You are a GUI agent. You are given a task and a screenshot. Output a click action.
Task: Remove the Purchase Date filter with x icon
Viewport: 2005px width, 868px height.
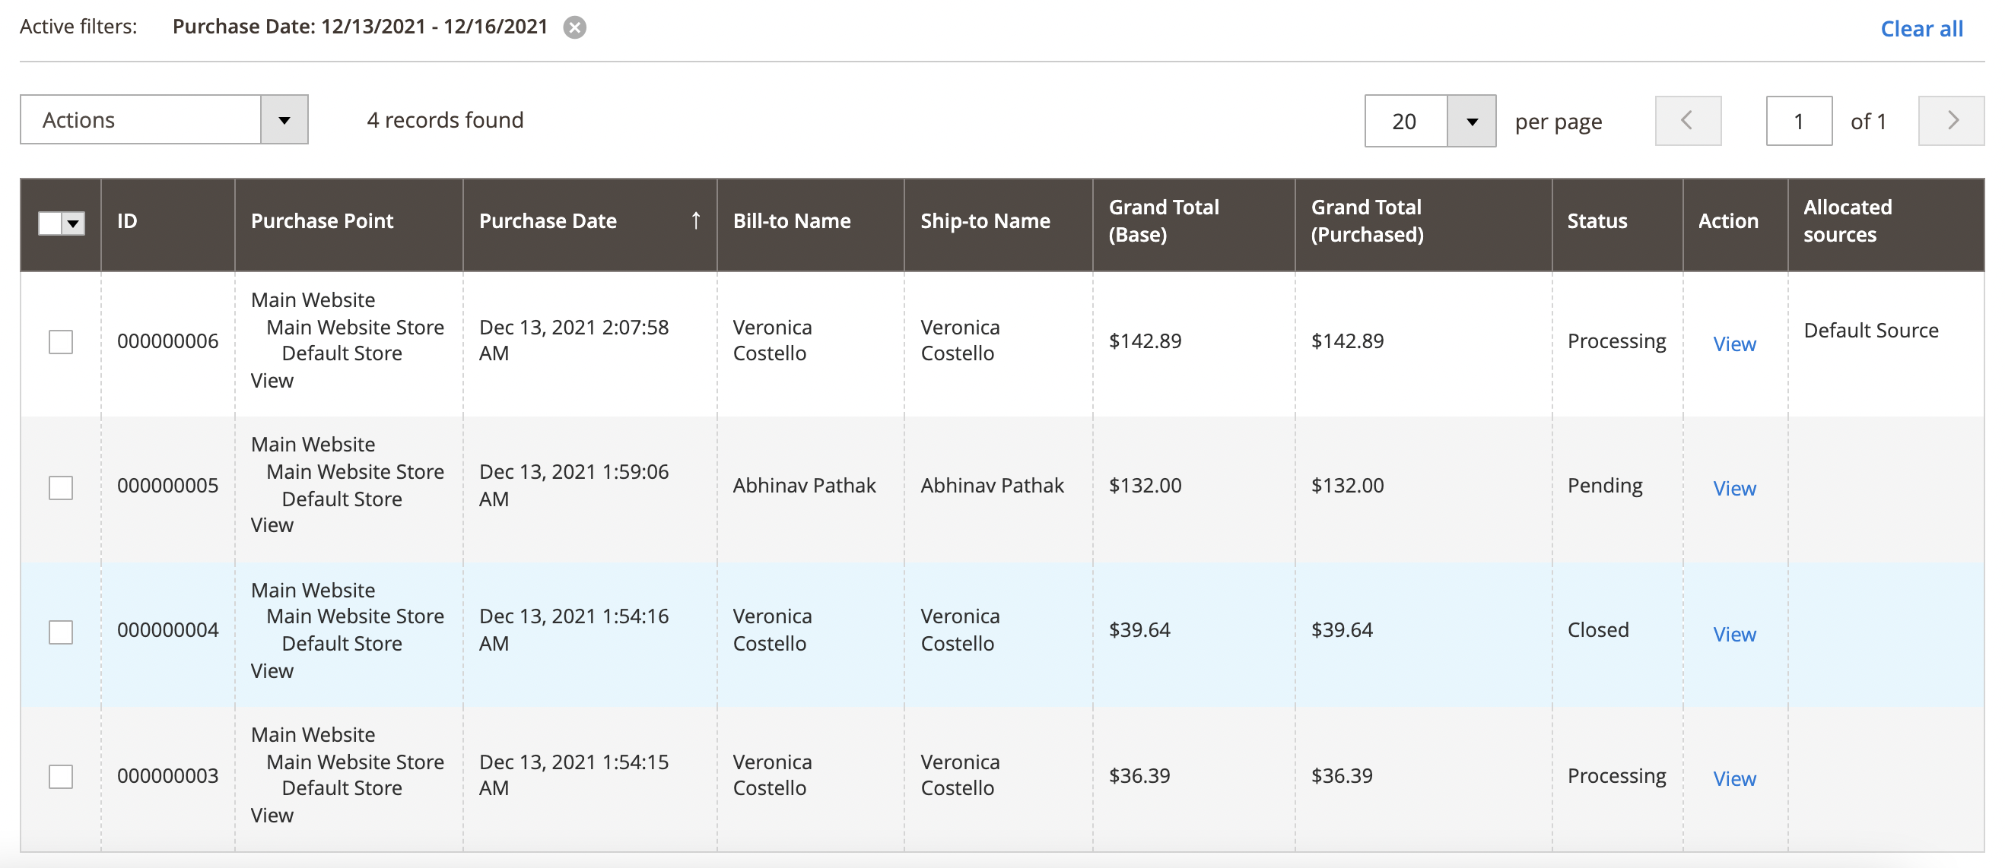pos(574,28)
